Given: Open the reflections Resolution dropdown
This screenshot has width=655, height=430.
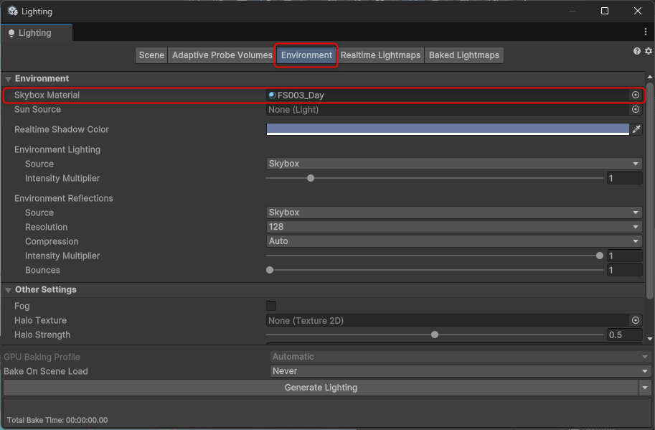Looking at the screenshot, I should point(453,227).
